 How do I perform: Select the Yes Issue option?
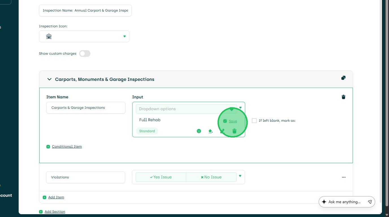click(161, 177)
